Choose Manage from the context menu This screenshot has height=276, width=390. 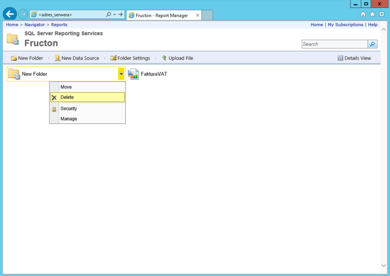pyautogui.click(x=87, y=119)
